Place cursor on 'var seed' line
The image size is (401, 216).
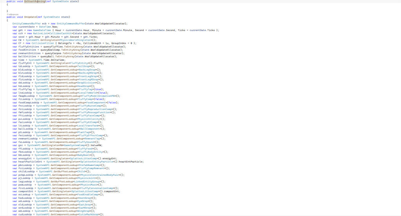tap(55, 37)
